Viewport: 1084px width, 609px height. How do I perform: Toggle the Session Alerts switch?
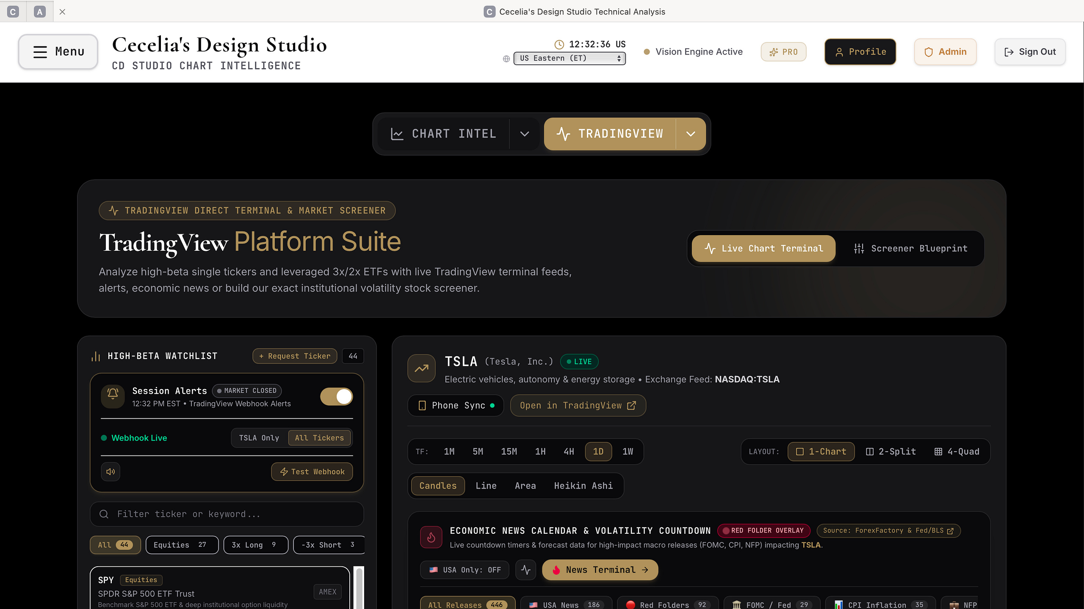pyautogui.click(x=336, y=397)
